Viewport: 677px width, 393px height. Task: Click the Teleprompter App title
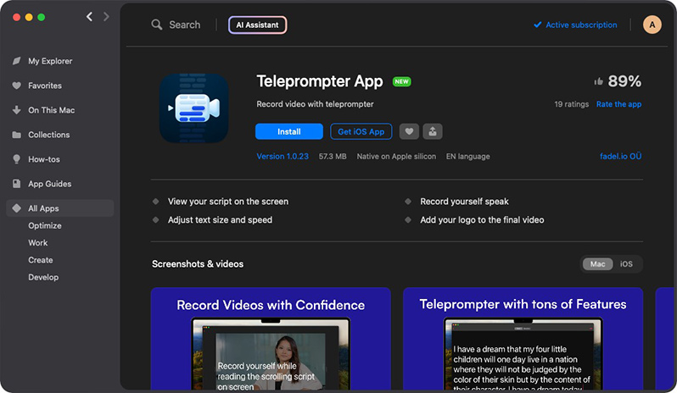tap(320, 81)
